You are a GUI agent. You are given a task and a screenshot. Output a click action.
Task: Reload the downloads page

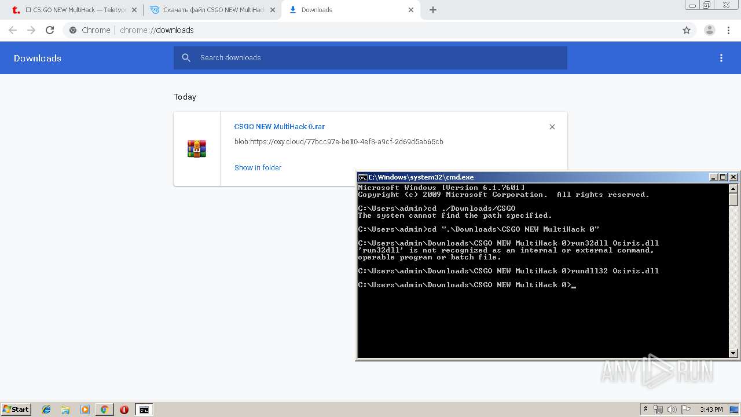(x=50, y=30)
